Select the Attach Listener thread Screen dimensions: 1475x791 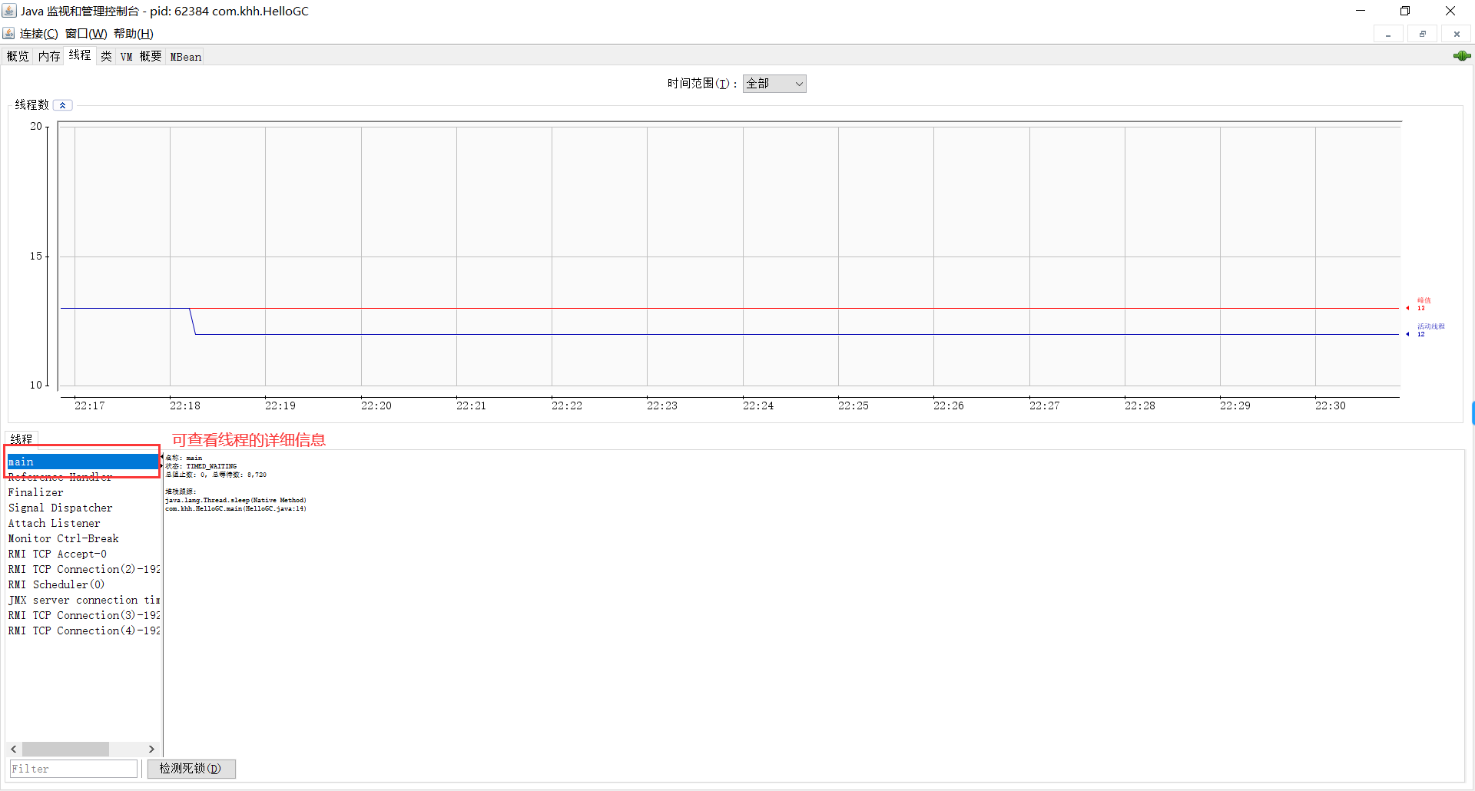tap(54, 523)
